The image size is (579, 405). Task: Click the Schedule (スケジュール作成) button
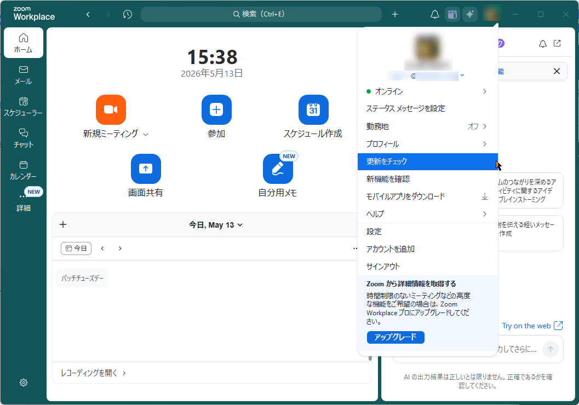(x=313, y=109)
